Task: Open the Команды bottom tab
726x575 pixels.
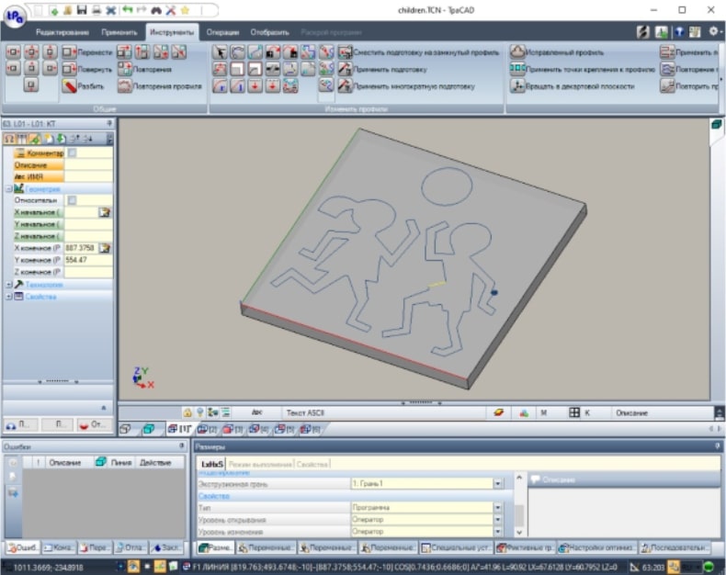Action: tap(58, 547)
